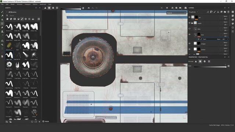This screenshot has width=235, height=132.
Task: Toggle visibility of the lines layer
Action: (x=189, y=34)
